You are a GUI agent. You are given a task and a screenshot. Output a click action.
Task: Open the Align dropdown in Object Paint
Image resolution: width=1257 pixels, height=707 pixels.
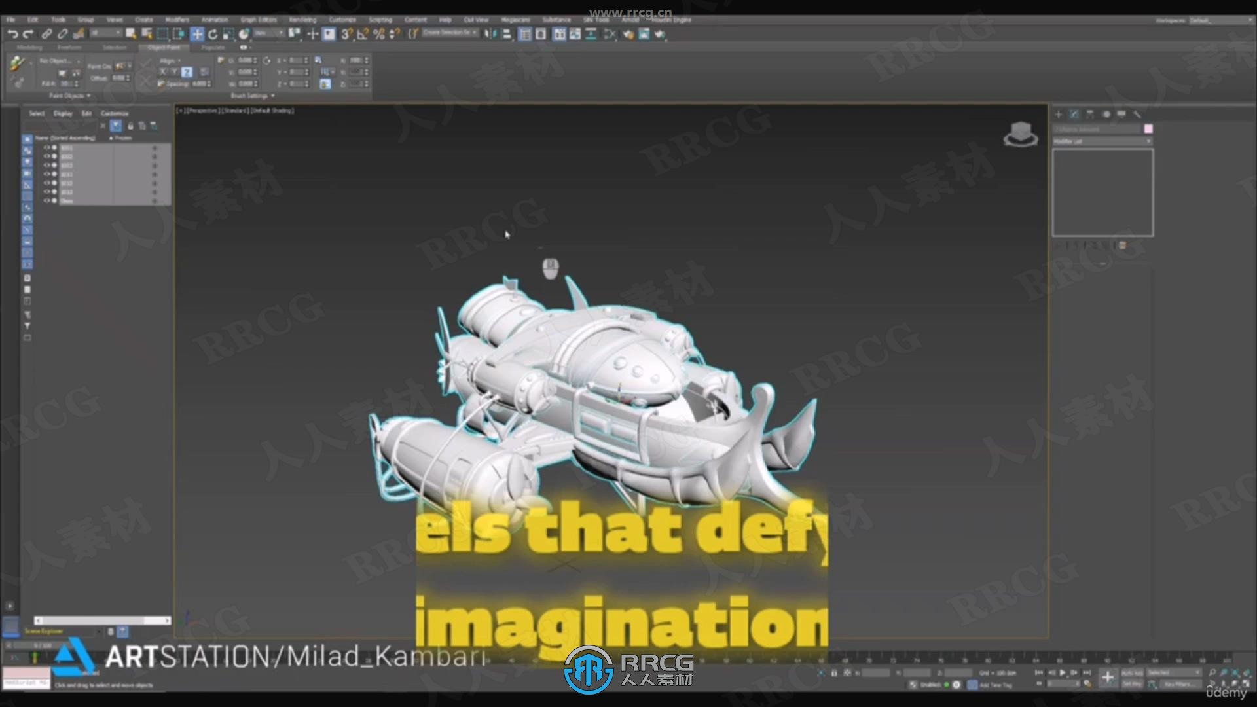170,60
